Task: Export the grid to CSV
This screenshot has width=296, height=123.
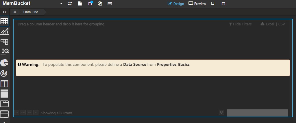Action: [282, 24]
